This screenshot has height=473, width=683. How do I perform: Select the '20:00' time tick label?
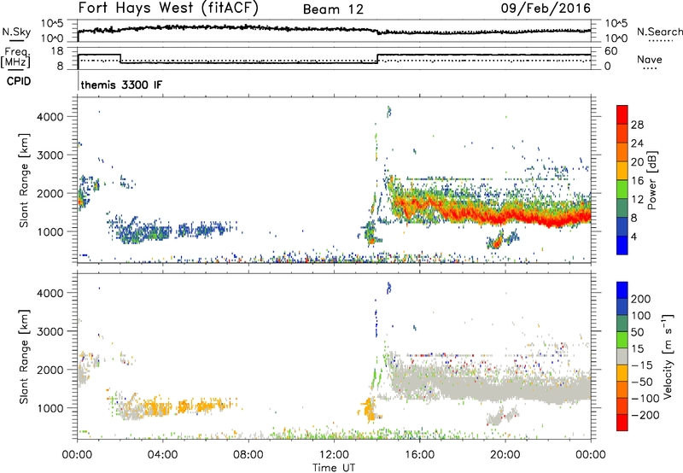[x=505, y=455]
